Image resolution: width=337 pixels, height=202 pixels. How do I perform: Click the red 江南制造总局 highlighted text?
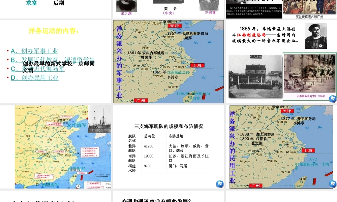point(251,35)
